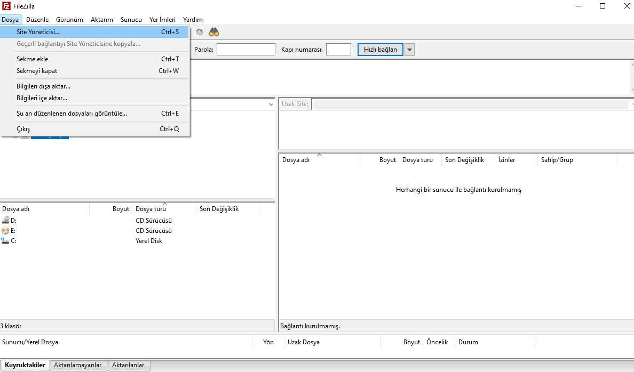
Task: Maximize the FileZilla window
Action: [603, 6]
